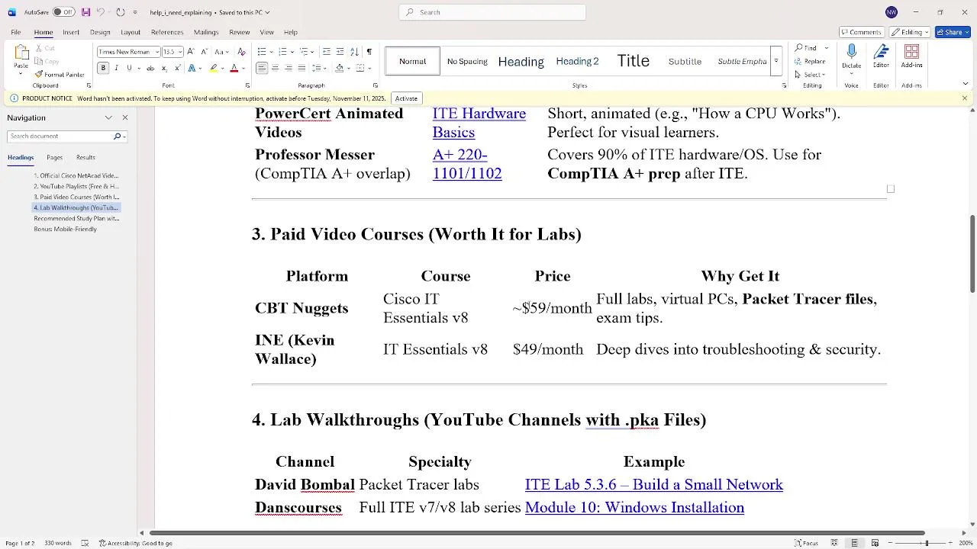
Task: Toggle align left paragraph button
Action: [262, 68]
